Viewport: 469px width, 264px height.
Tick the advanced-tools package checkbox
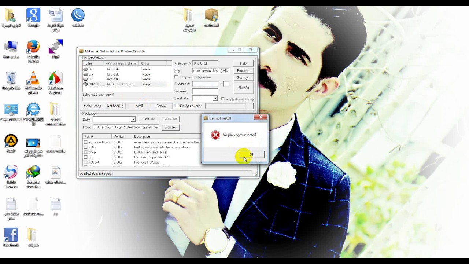point(86,142)
